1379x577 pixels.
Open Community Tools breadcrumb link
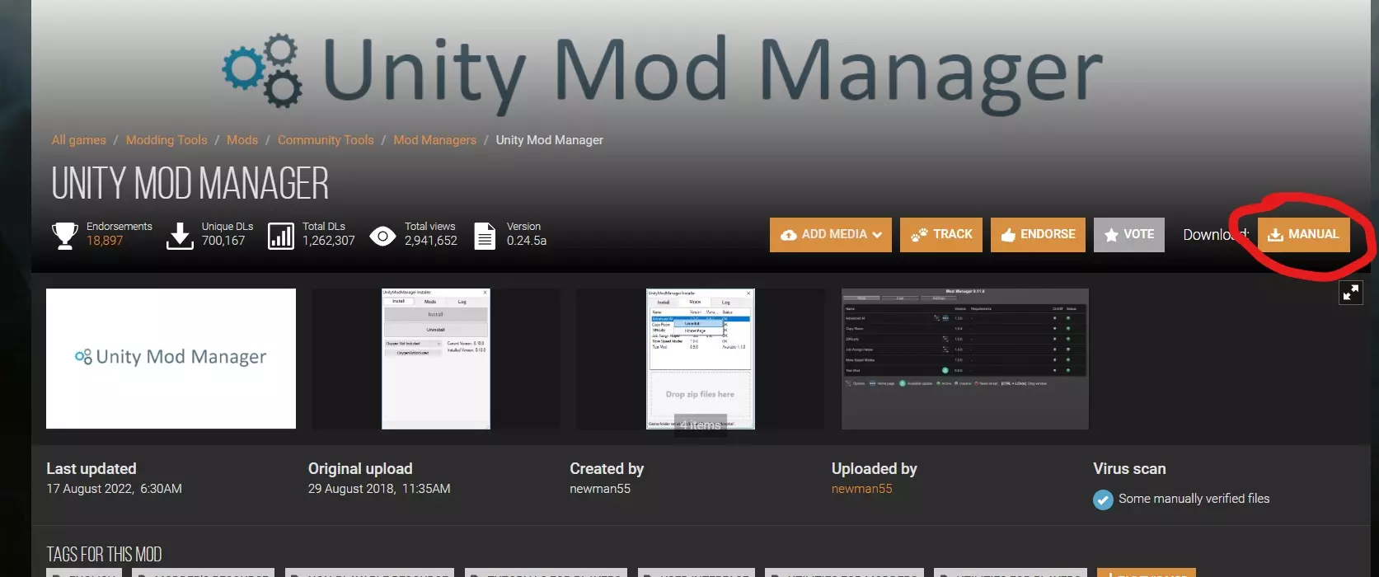coord(326,140)
